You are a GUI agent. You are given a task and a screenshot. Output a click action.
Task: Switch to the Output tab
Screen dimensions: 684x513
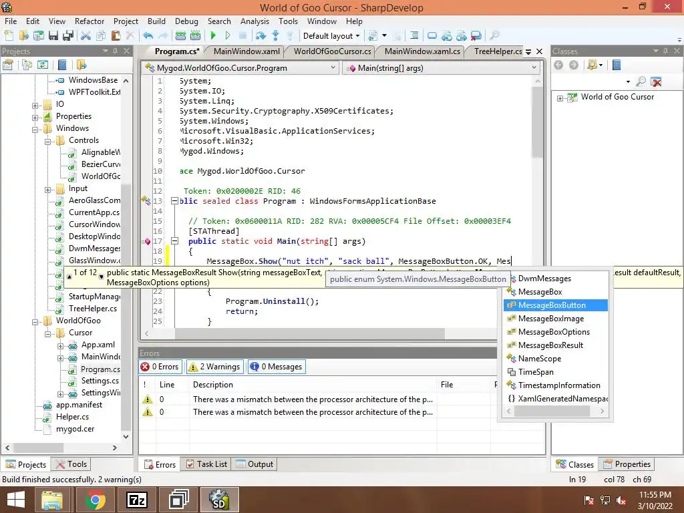click(254, 464)
